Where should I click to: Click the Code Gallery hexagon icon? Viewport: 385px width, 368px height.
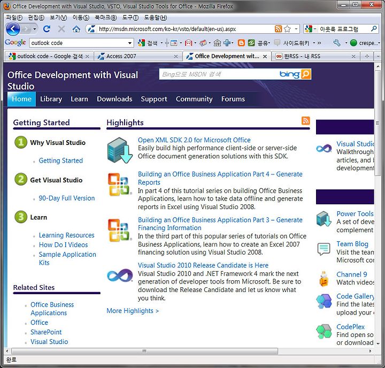click(x=324, y=301)
